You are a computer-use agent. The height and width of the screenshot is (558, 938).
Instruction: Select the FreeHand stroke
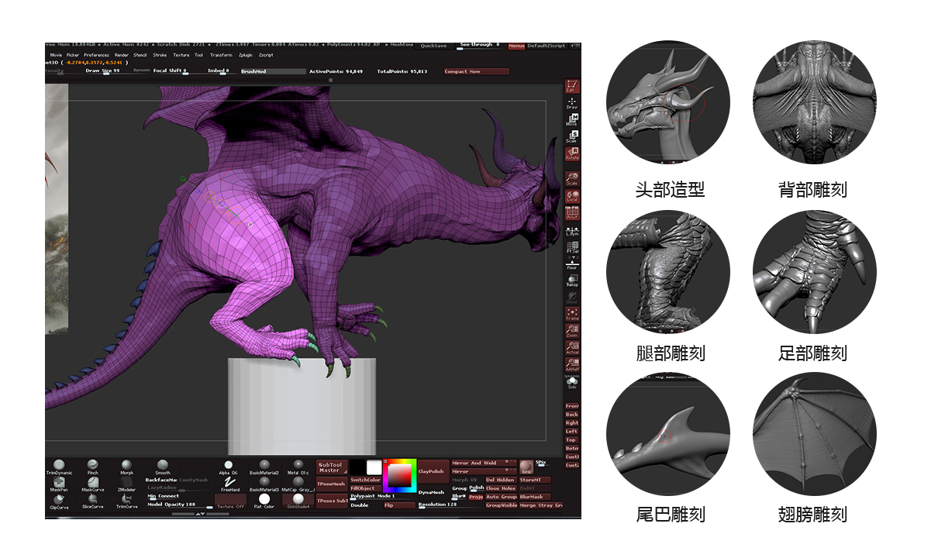tap(229, 484)
